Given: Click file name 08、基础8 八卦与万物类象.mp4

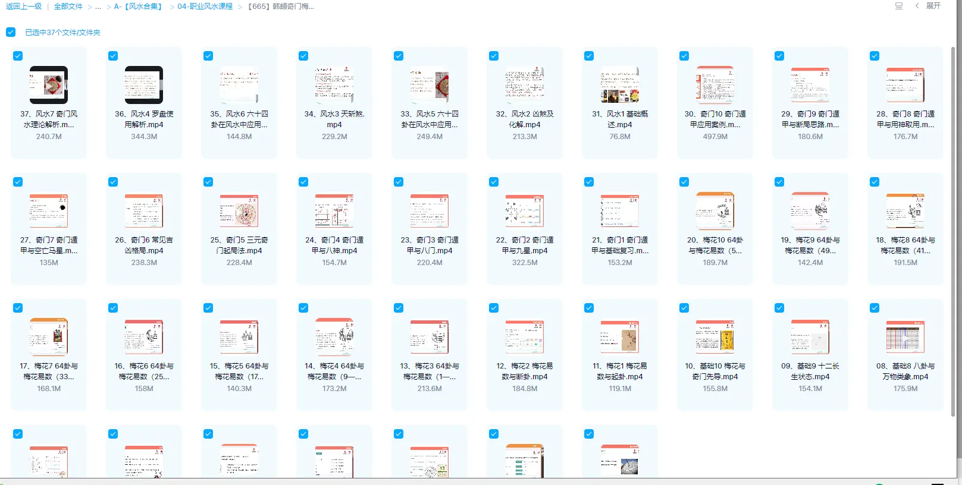Looking at the screenshot, I should click(905, 371).
